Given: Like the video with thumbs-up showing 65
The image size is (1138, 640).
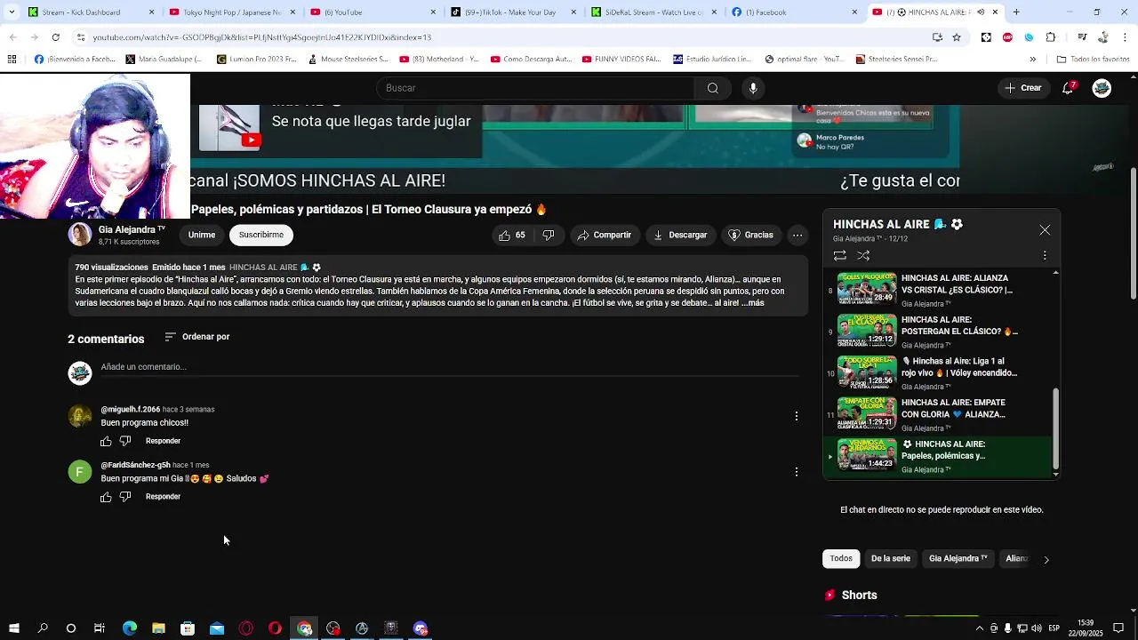Looking at the screenshot, I should [x=511, y=235].
